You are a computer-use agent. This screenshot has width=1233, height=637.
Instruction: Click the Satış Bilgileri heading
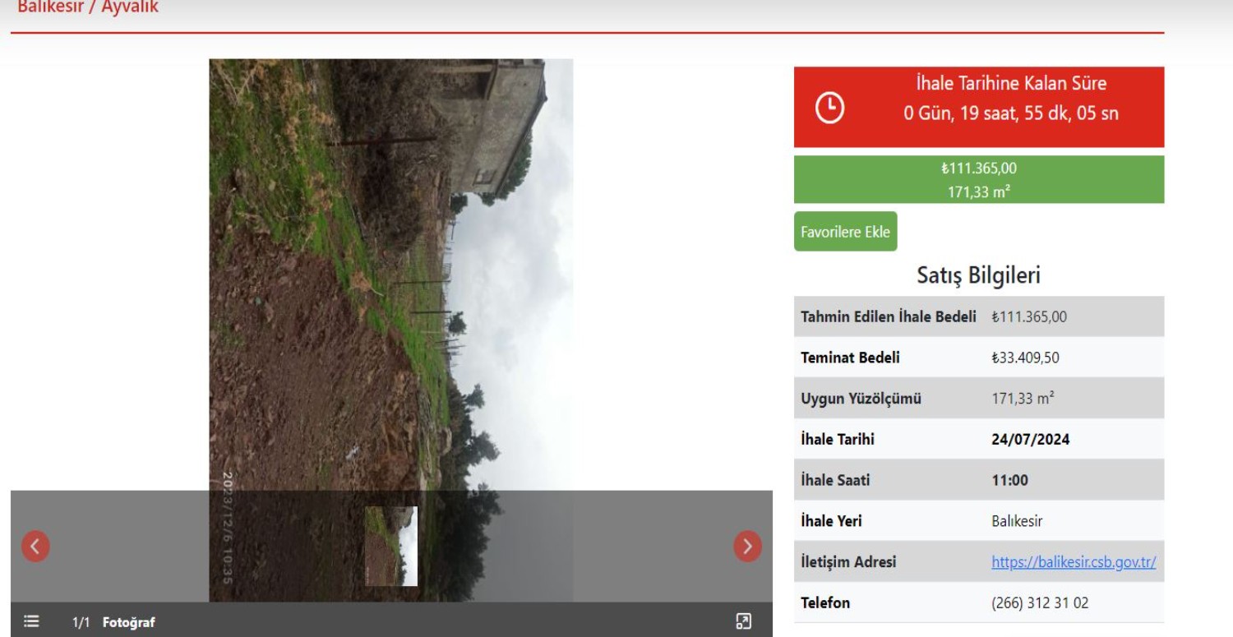tap(978, 275)
